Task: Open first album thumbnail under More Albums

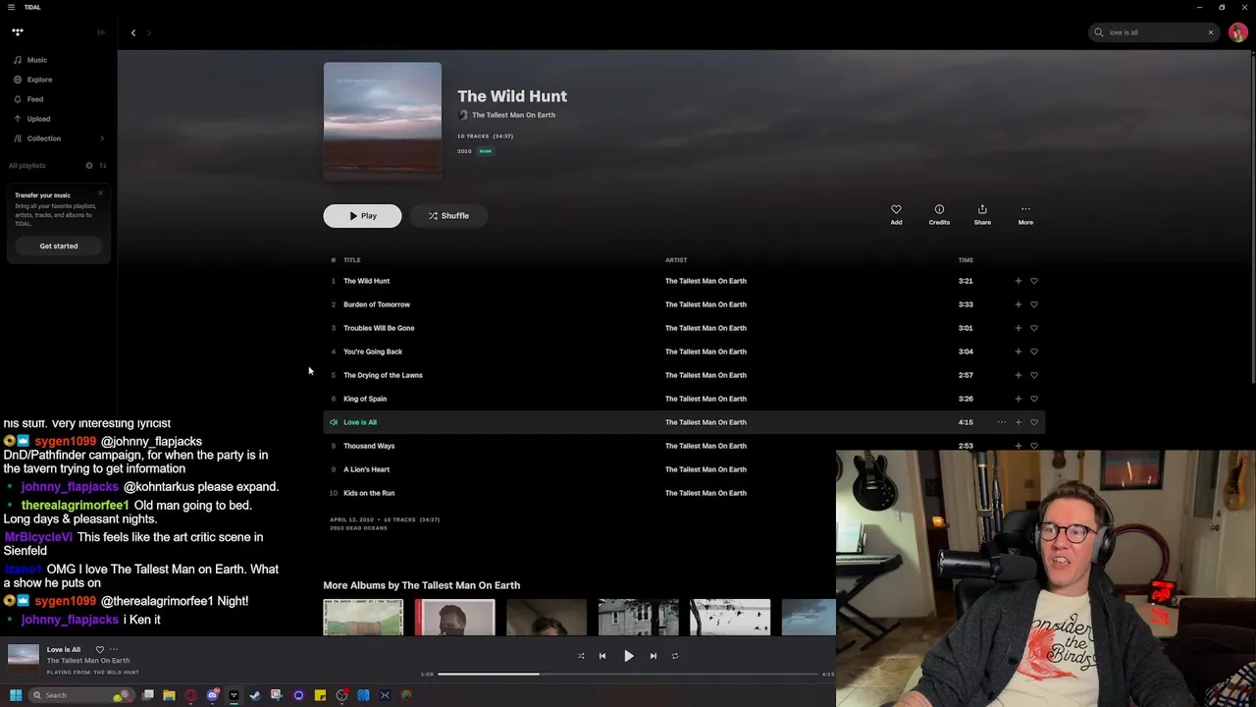Action: (x=363, y=618)
